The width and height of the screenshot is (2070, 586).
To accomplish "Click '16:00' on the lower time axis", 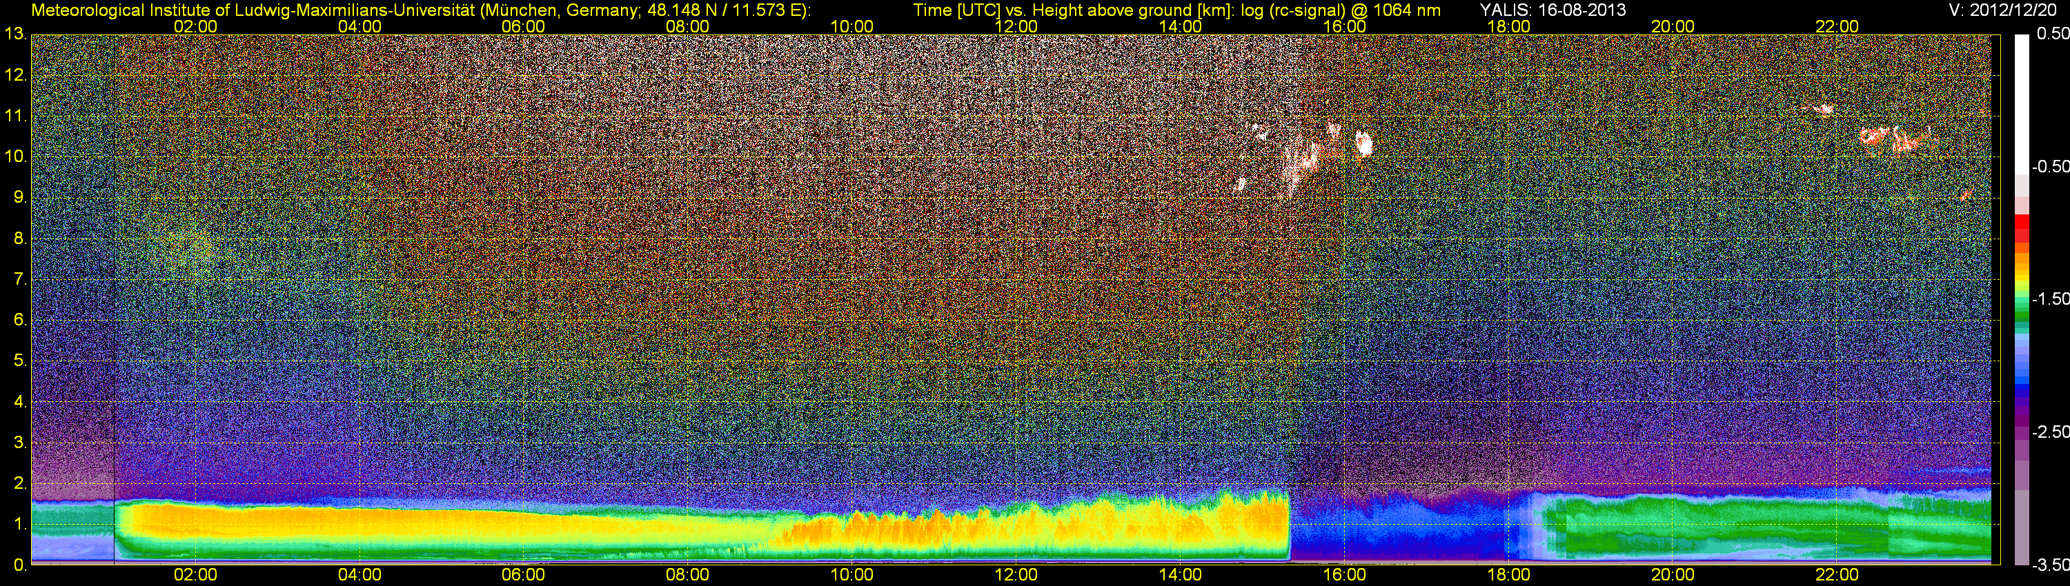I will pyautogui.click(x=1344, y=575).
